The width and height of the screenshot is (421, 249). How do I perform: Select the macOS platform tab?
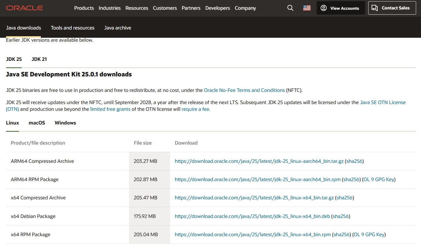[x=37, y=123]
